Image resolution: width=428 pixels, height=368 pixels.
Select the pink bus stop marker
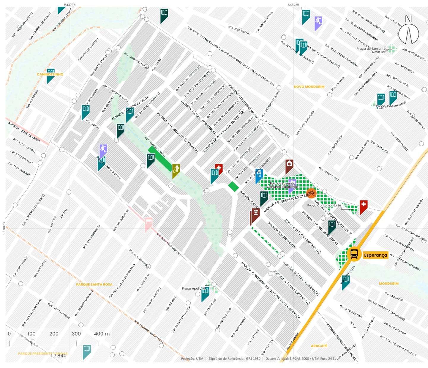pos(149,224)
